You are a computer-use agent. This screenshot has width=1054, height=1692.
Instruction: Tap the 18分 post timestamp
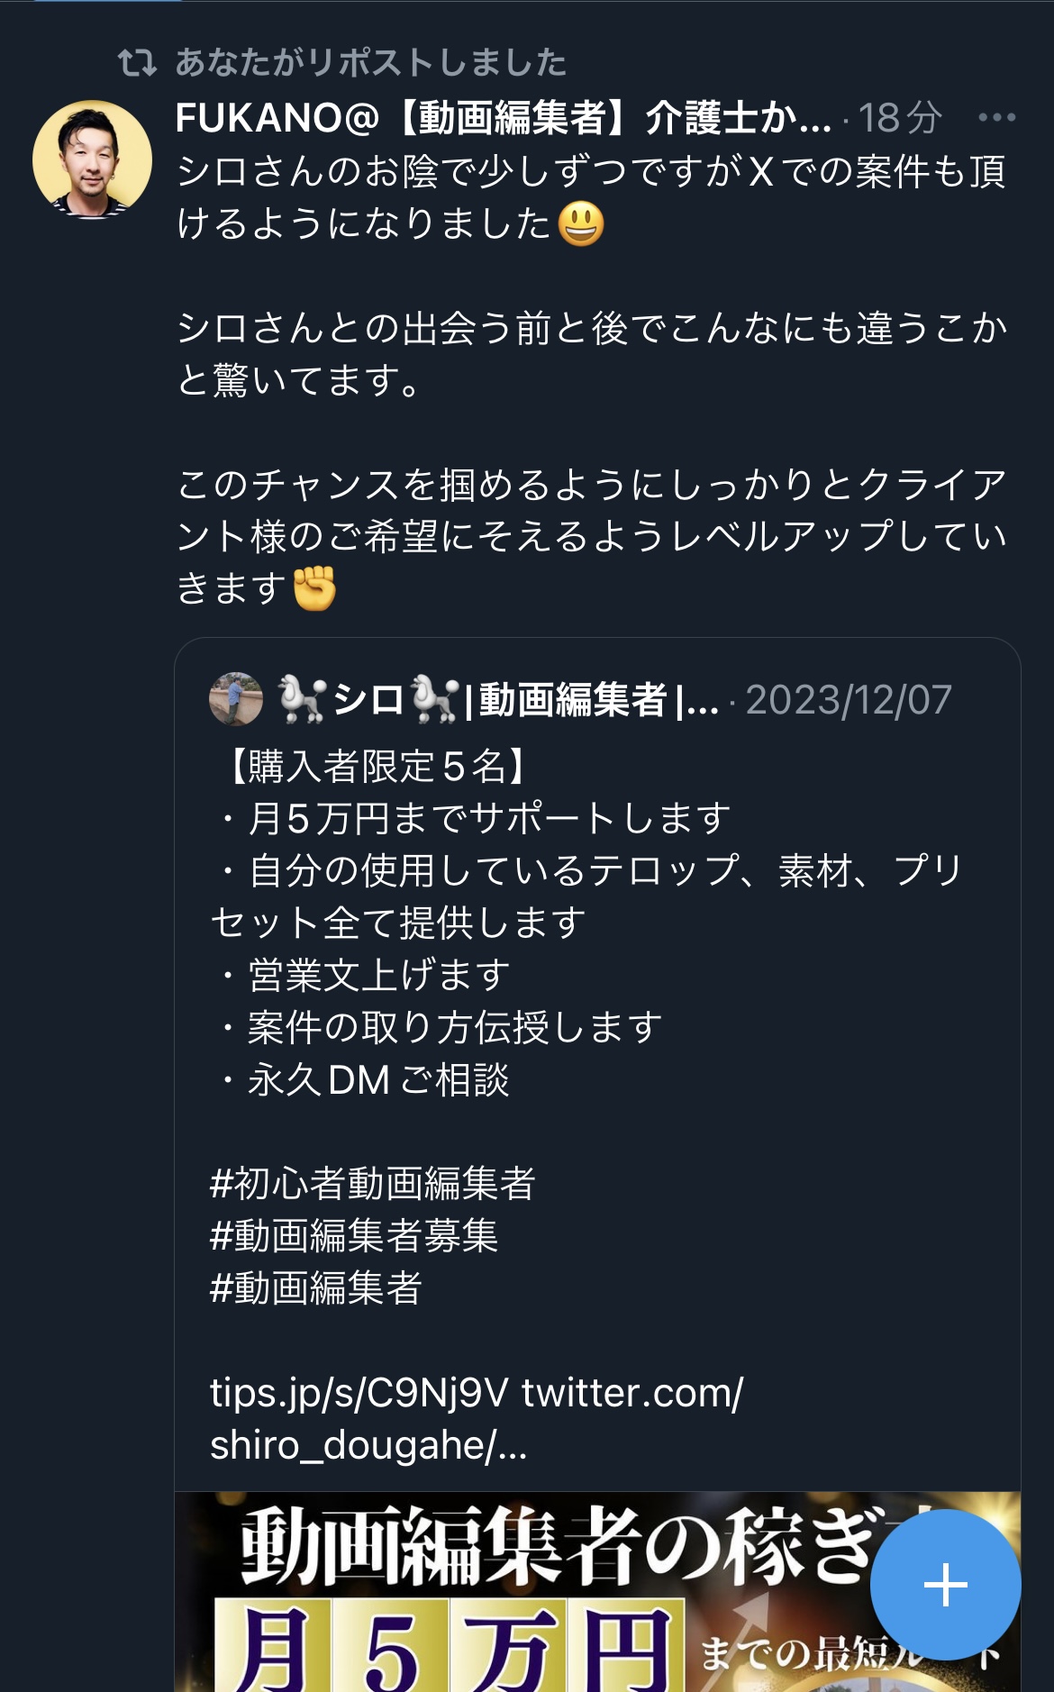[x=899, y=118]
